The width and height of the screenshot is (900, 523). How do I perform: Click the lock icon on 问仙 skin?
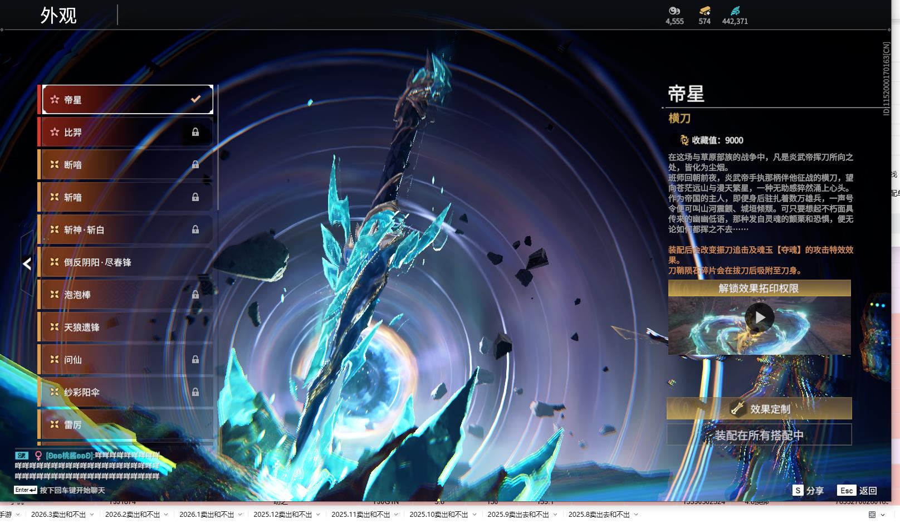(195, 360)
